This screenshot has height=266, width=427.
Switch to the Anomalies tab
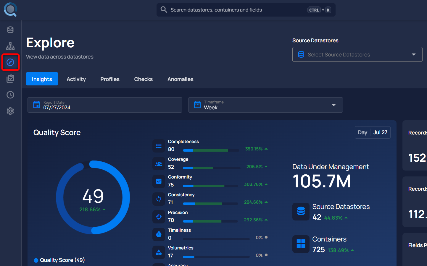(181, 79)
